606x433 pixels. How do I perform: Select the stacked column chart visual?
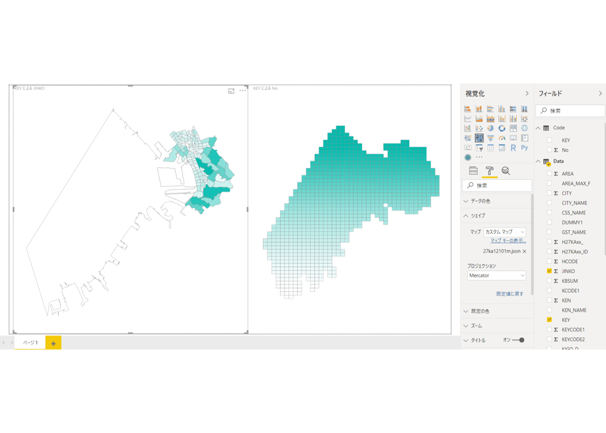[479, 109]
